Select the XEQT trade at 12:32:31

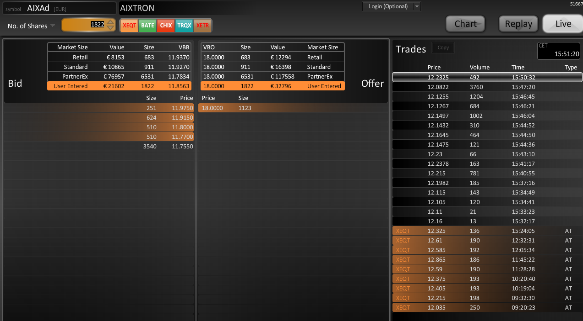487,240
